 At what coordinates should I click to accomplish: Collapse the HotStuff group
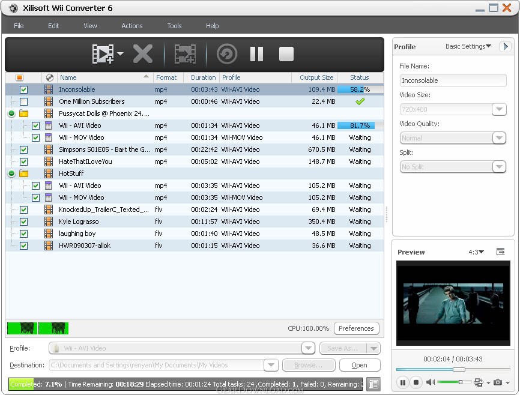pyautogui.click(x=11, y=173)
